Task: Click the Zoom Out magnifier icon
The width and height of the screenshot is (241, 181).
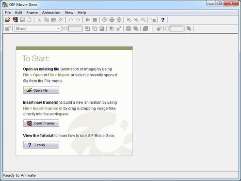Action: click(x=136, y=20)
